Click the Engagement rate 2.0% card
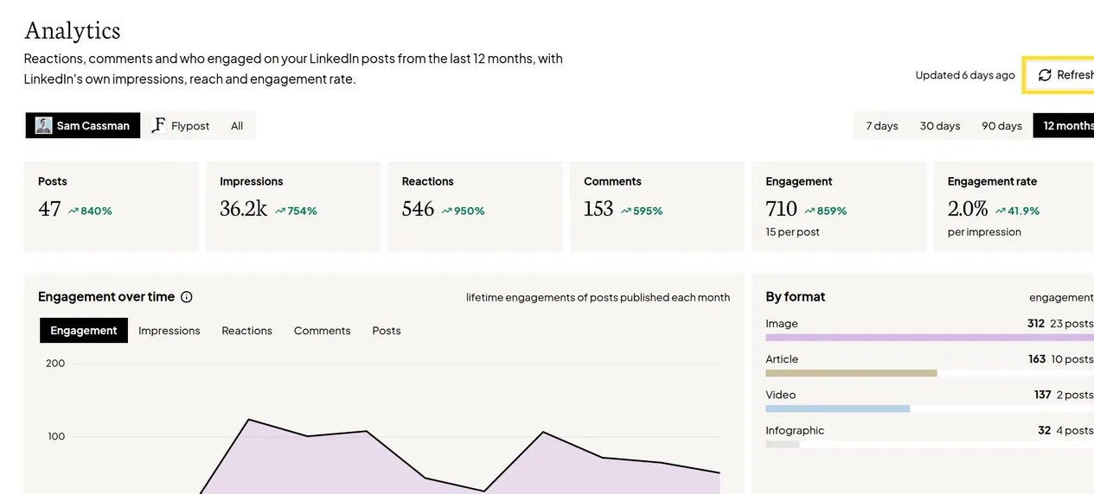The height and width of the screenshot is (494, 1094). click(1014, 206)
